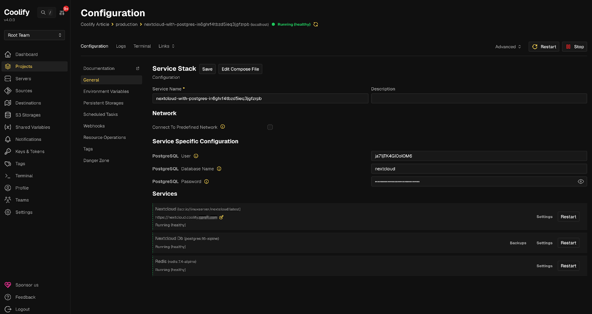Click the Terminal prompt icon in sidebar

click(x=7, y=175)
